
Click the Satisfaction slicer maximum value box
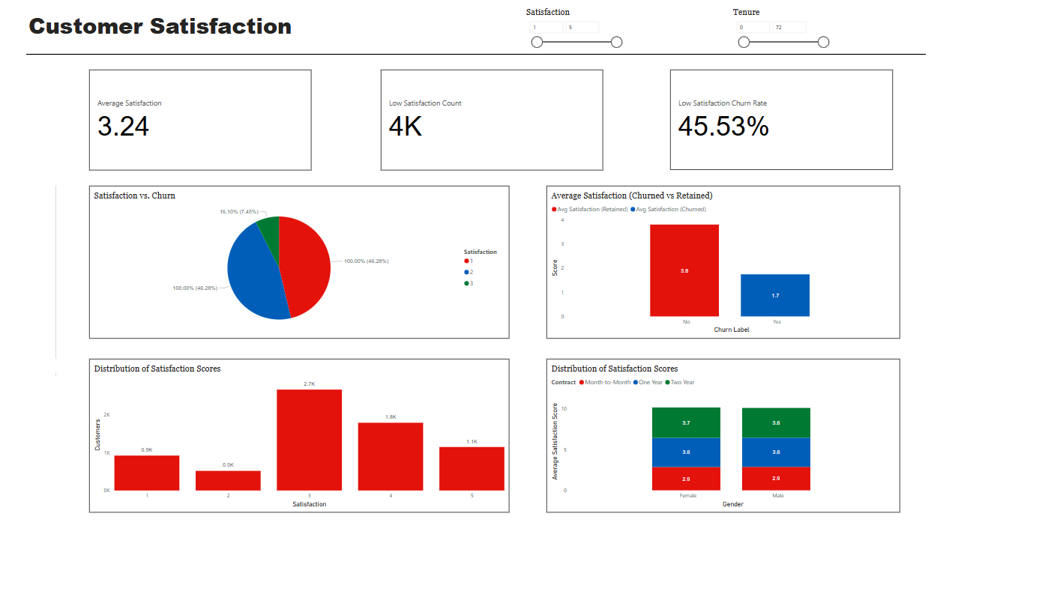click(582, 27)
